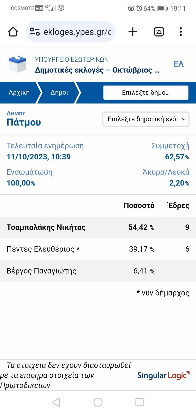Tap the ekloges.ypes.gr address bar
This screenshot has width=196, height=414.
[77, 32]
